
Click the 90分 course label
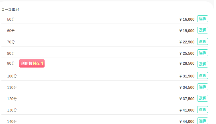tap(11, 64)
